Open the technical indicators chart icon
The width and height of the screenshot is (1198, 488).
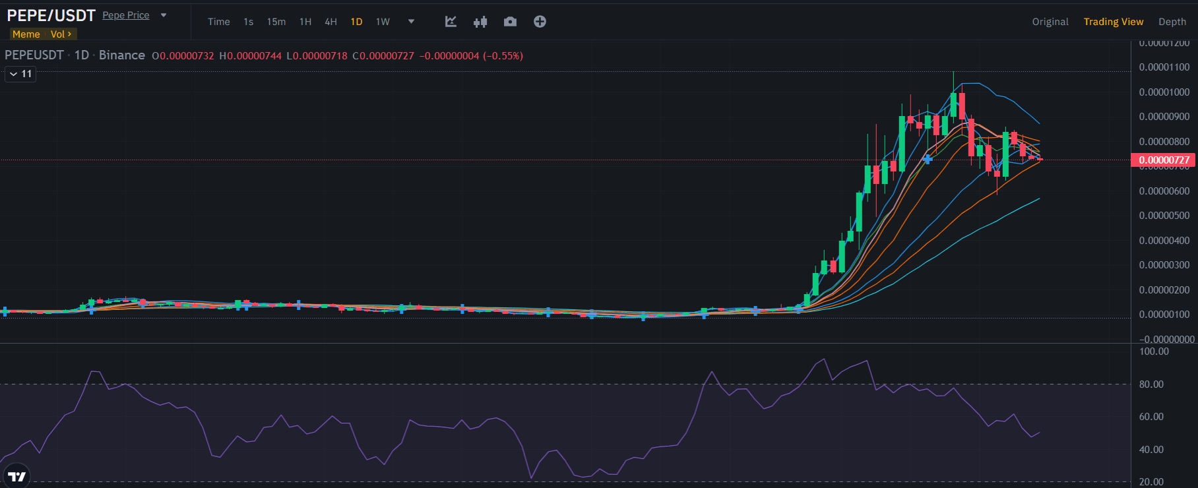pyautogui.click(x=451, y=22)
